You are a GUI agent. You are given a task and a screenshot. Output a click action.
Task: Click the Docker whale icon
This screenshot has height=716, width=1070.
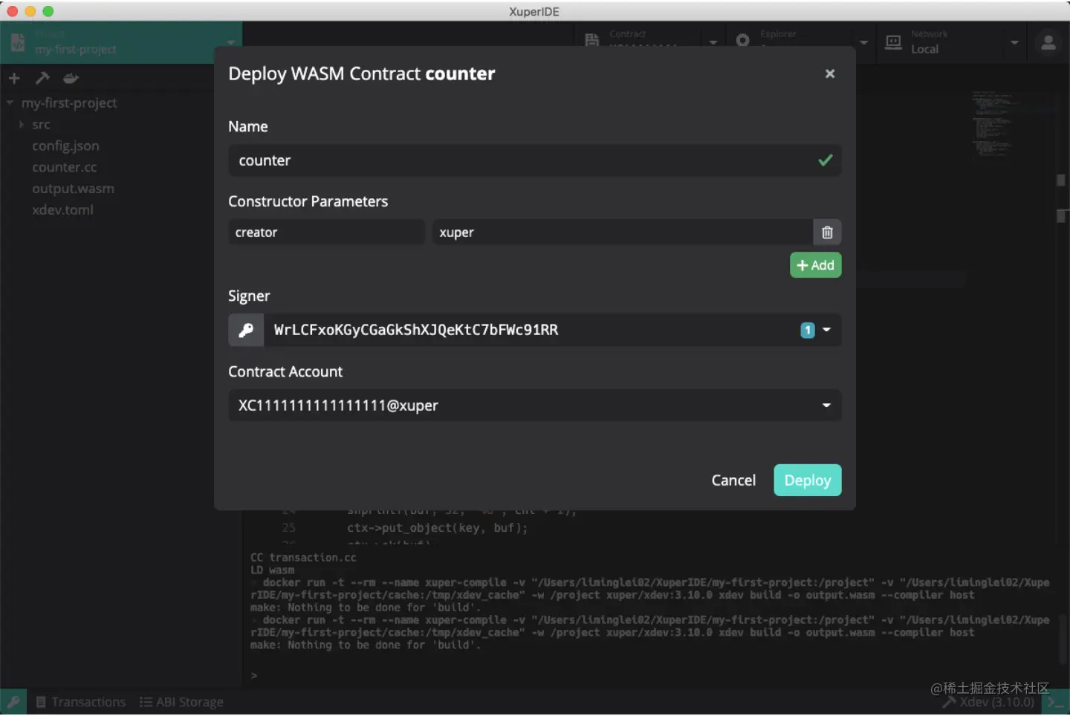coord(71,78)
